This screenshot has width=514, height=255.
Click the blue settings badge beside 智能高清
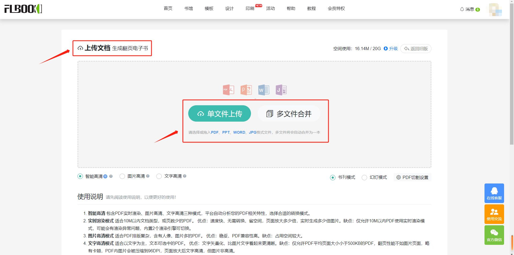click(x=105, y=176)
